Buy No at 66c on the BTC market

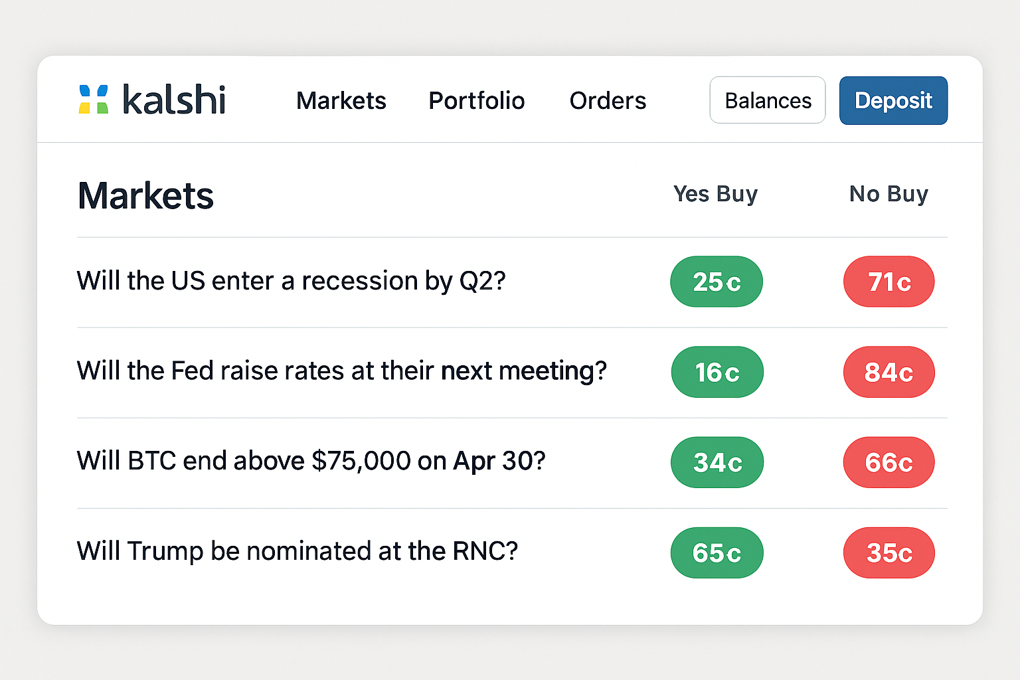point(889,462)
